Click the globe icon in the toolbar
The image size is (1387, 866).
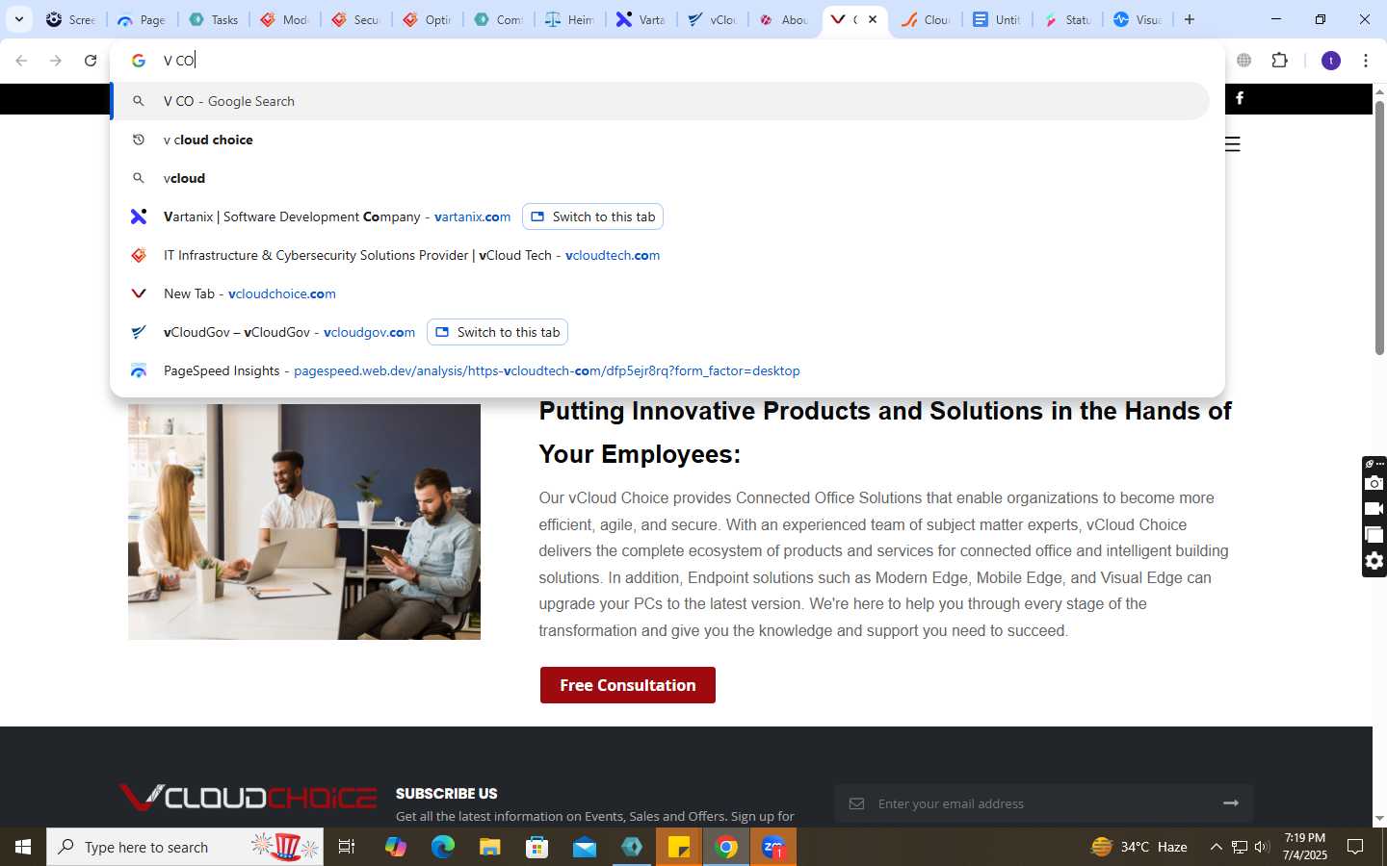click(x=1244, y=61)
